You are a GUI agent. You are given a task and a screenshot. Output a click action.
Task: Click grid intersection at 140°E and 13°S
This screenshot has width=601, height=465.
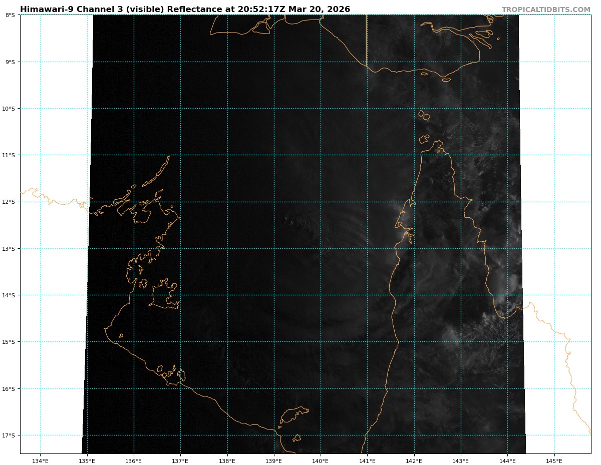321,249
